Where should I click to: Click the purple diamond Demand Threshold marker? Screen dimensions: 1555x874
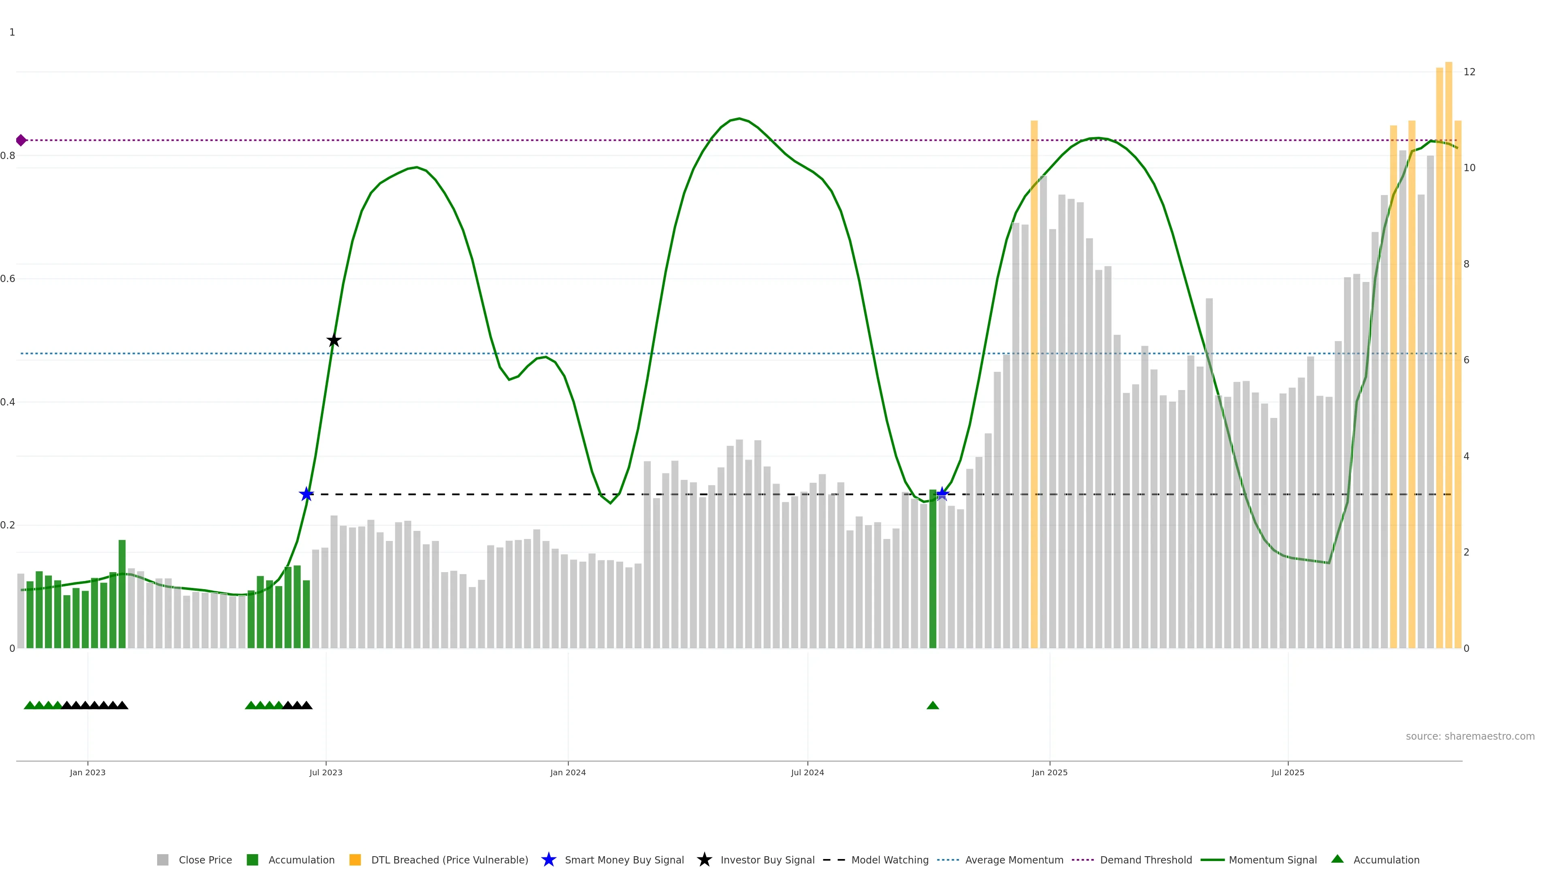point(21,140)
